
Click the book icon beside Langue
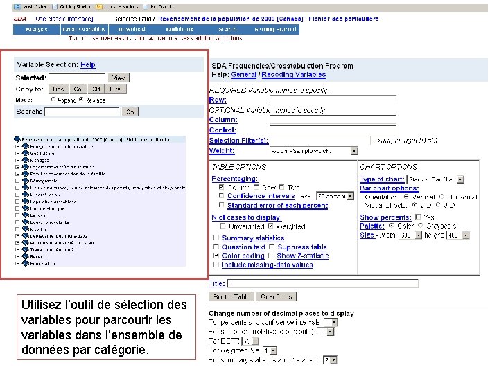26,215
